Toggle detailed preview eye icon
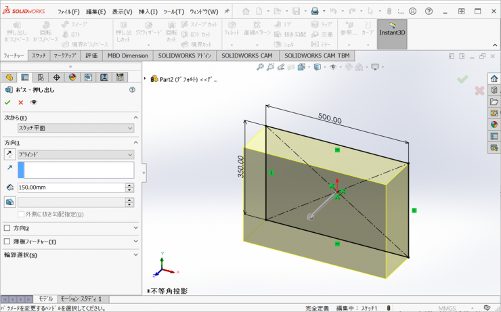The width and height of the screenshot is (501, 312). point(34,102)
